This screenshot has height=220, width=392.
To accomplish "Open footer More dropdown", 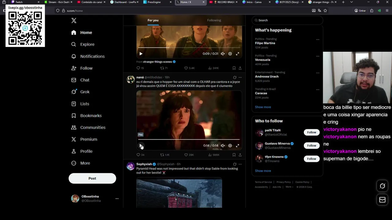I will click(x=289, y=187).
